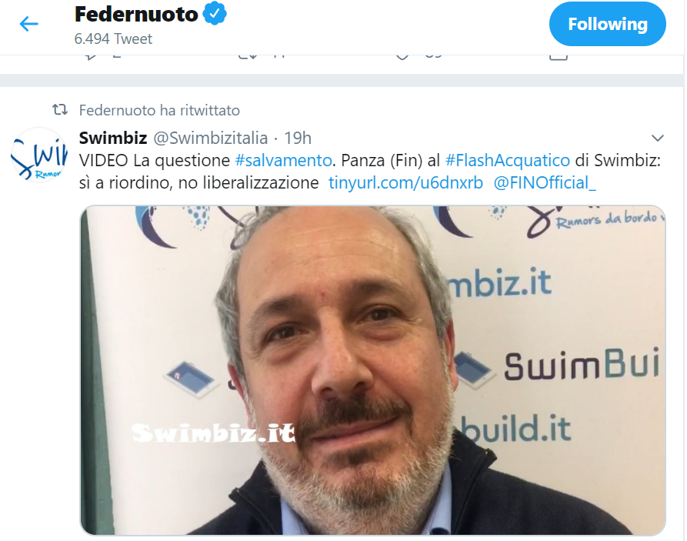
Task: Open the tinyurl.com/u6dnxrb link
Action: tap(405, 183)
